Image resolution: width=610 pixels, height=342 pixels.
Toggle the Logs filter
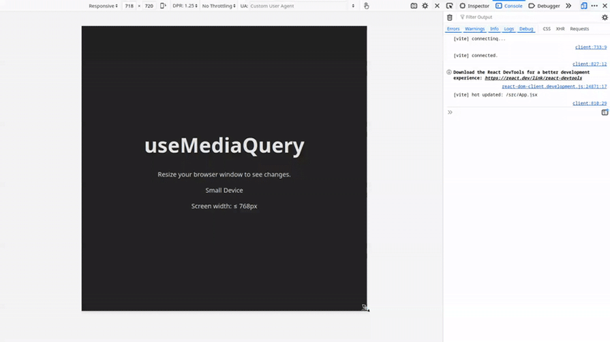(509, 29)
